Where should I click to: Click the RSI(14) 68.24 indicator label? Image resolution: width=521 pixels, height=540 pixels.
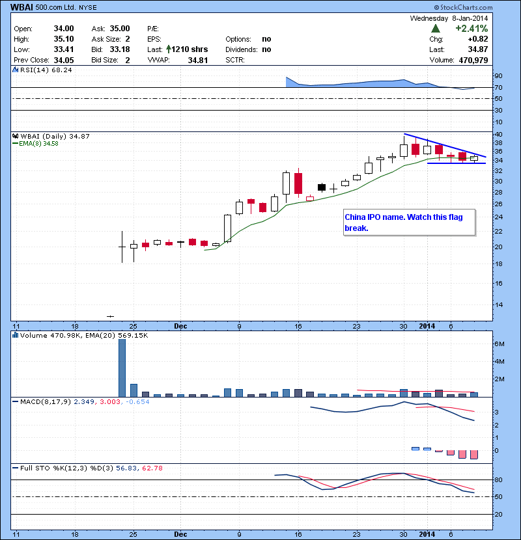pyautogui.click(x=46, y=70)
